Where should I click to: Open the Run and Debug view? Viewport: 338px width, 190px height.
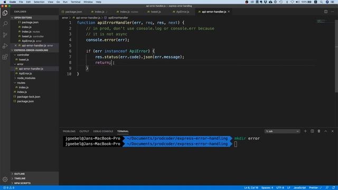click(x=5, y=46)
